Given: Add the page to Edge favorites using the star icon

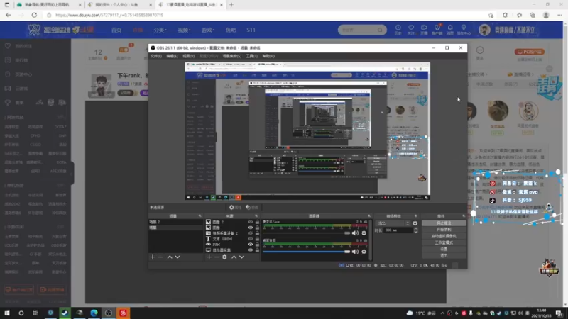Looking at the screenshot, I should (x=491, y=15).
